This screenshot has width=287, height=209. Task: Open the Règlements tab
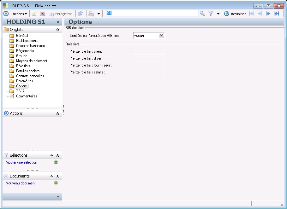pyautogui.click(x=25, y=51)
